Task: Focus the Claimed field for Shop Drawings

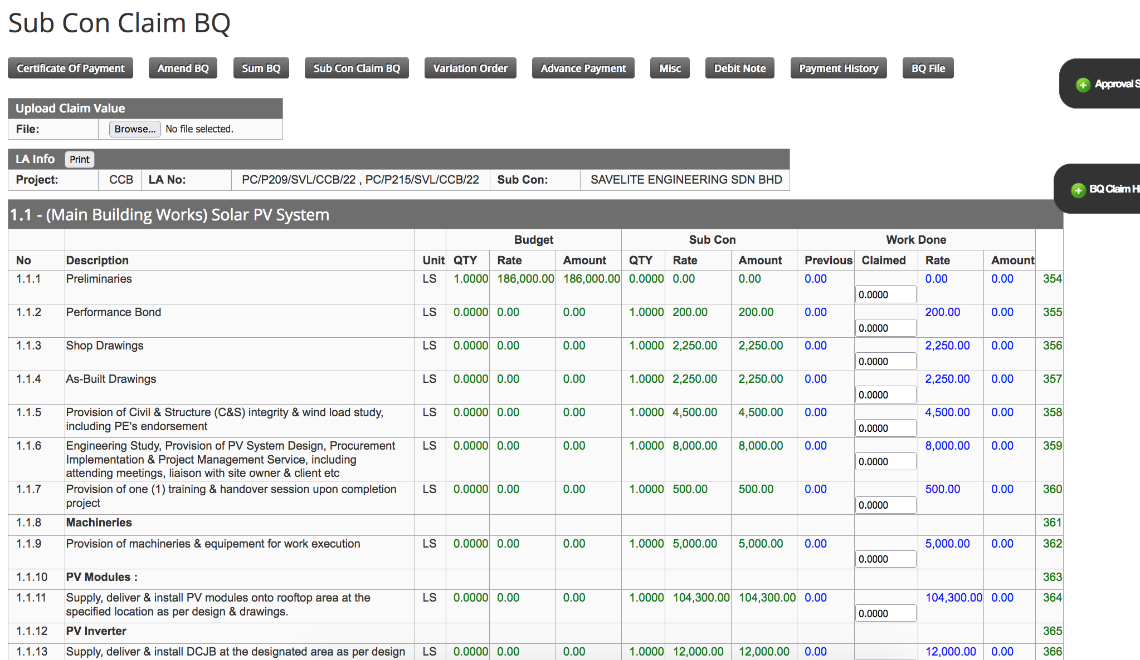Action: [885, 362]
